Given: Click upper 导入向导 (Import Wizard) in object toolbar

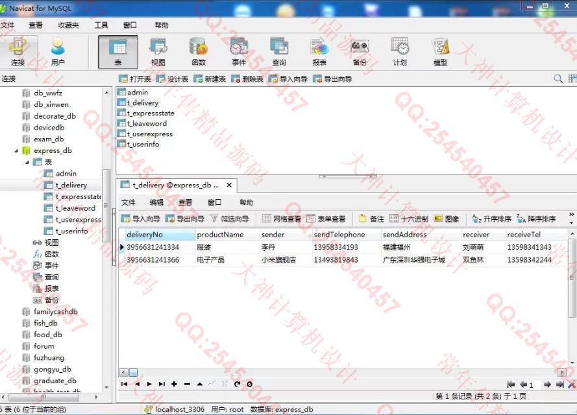Looking at the screenshot, I should 288,78.
